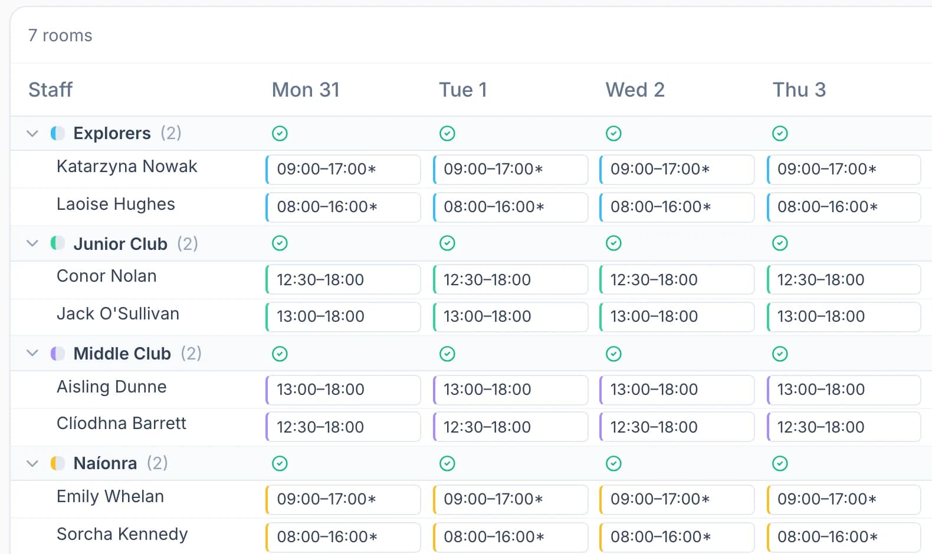Collapse the Middle Club room group
932x554 pixels.
pos(32,354)
